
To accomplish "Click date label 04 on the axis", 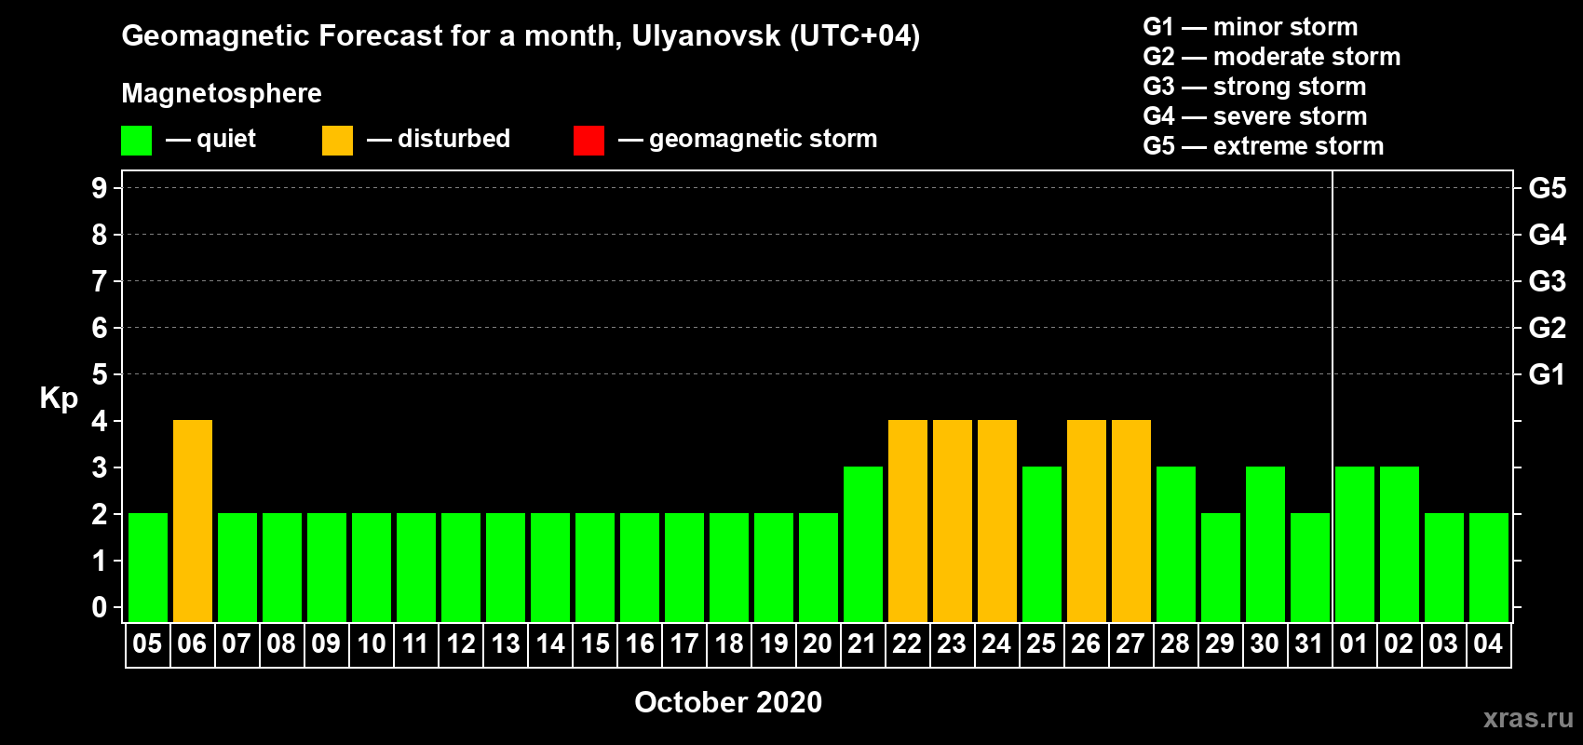I will pos(1488,643).
